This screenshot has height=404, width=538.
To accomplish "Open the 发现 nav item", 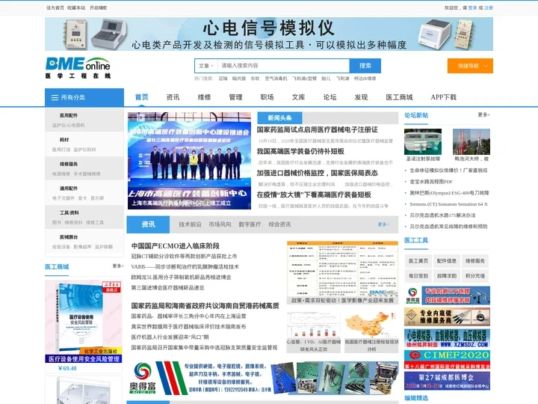I will 362,97.
